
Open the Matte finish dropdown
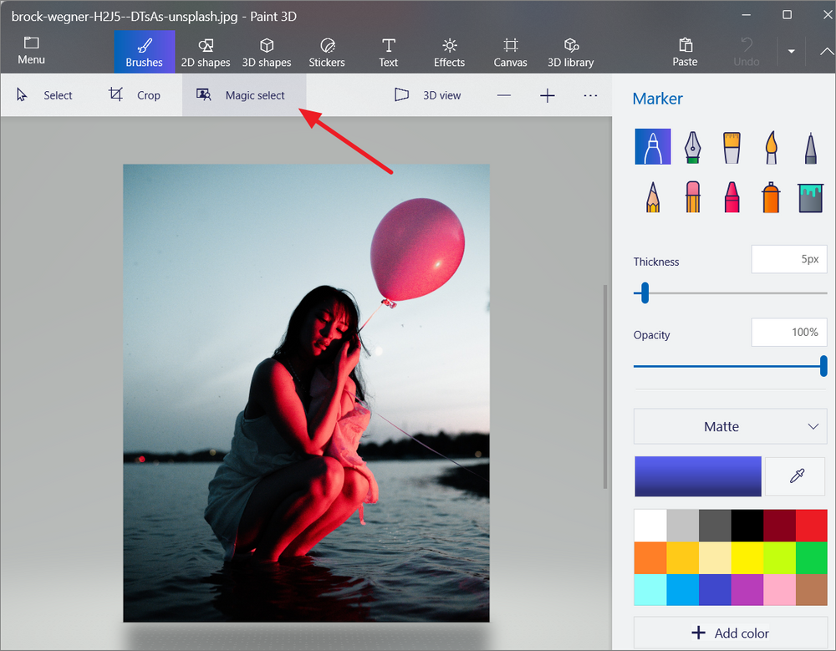pos(729,426)
